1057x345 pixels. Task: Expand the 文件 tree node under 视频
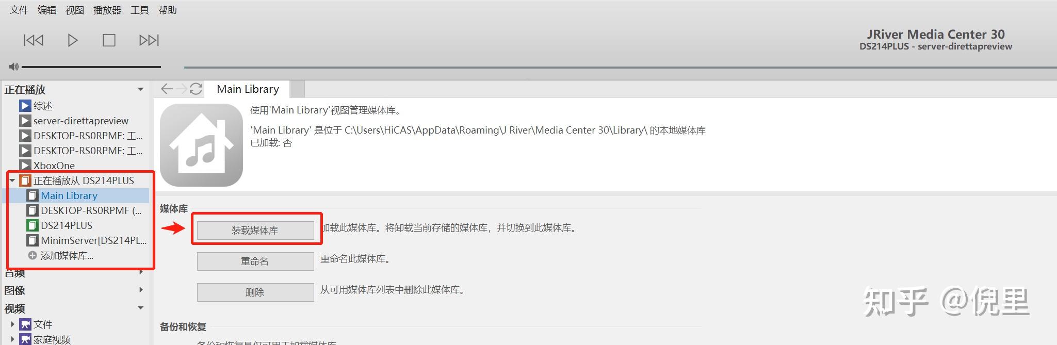pos(12,324)
